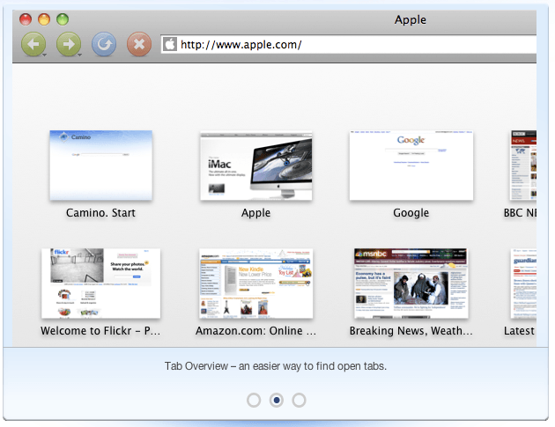Click the 'Amazon.com: Online ...' label

coord(255,330)
